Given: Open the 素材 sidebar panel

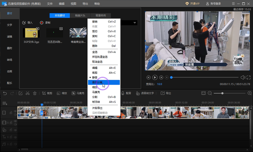Looking at the screenshot, I should point(9,13).
